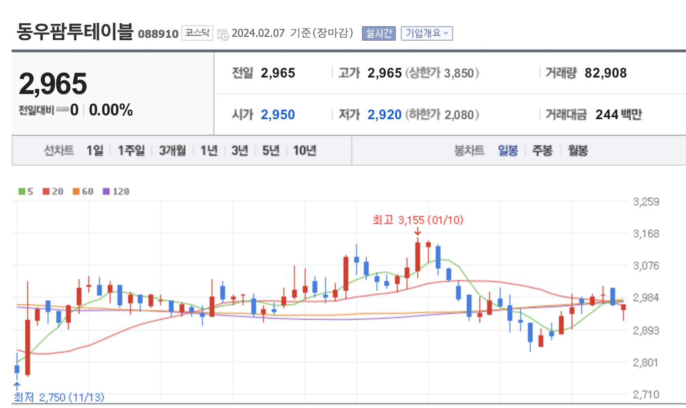Click the 저가 low price 2,920
This screenshot has height=408, width=686.
385,115
